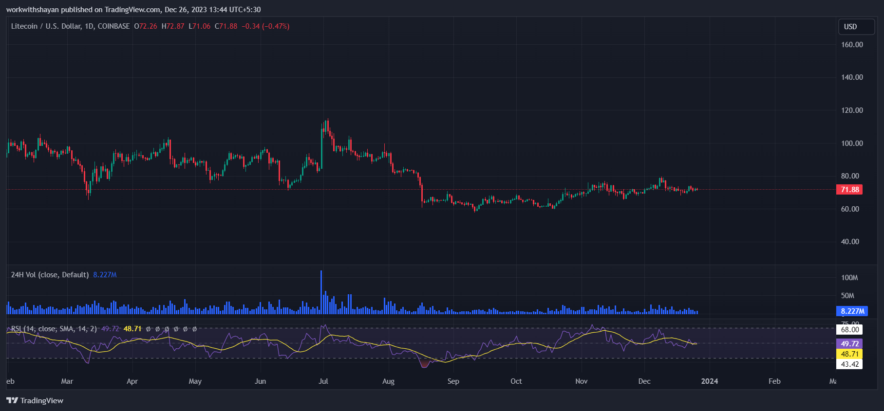Click the RSI (14, close, SMA, 14, 2) label

pos(54,329)
